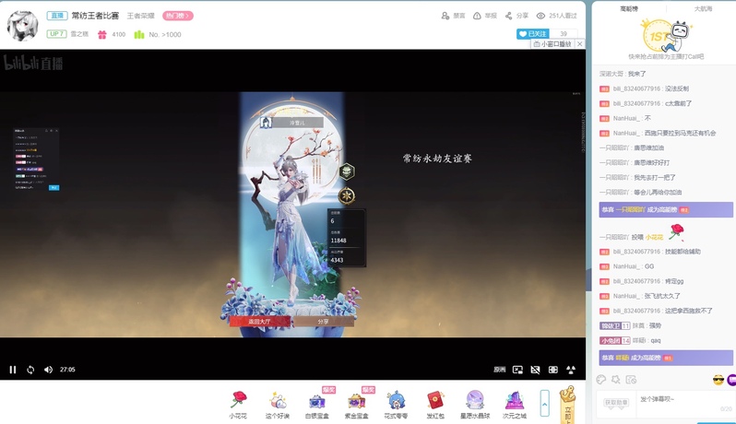
Task: Open the sunglasses emoji picker
Action: click(x=718, y=380)
